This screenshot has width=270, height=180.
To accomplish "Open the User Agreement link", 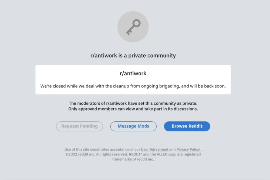I will pos(154,149).
